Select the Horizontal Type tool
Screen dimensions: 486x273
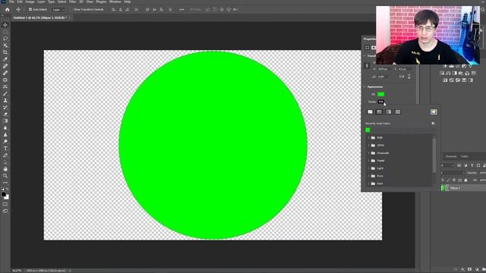5,149
